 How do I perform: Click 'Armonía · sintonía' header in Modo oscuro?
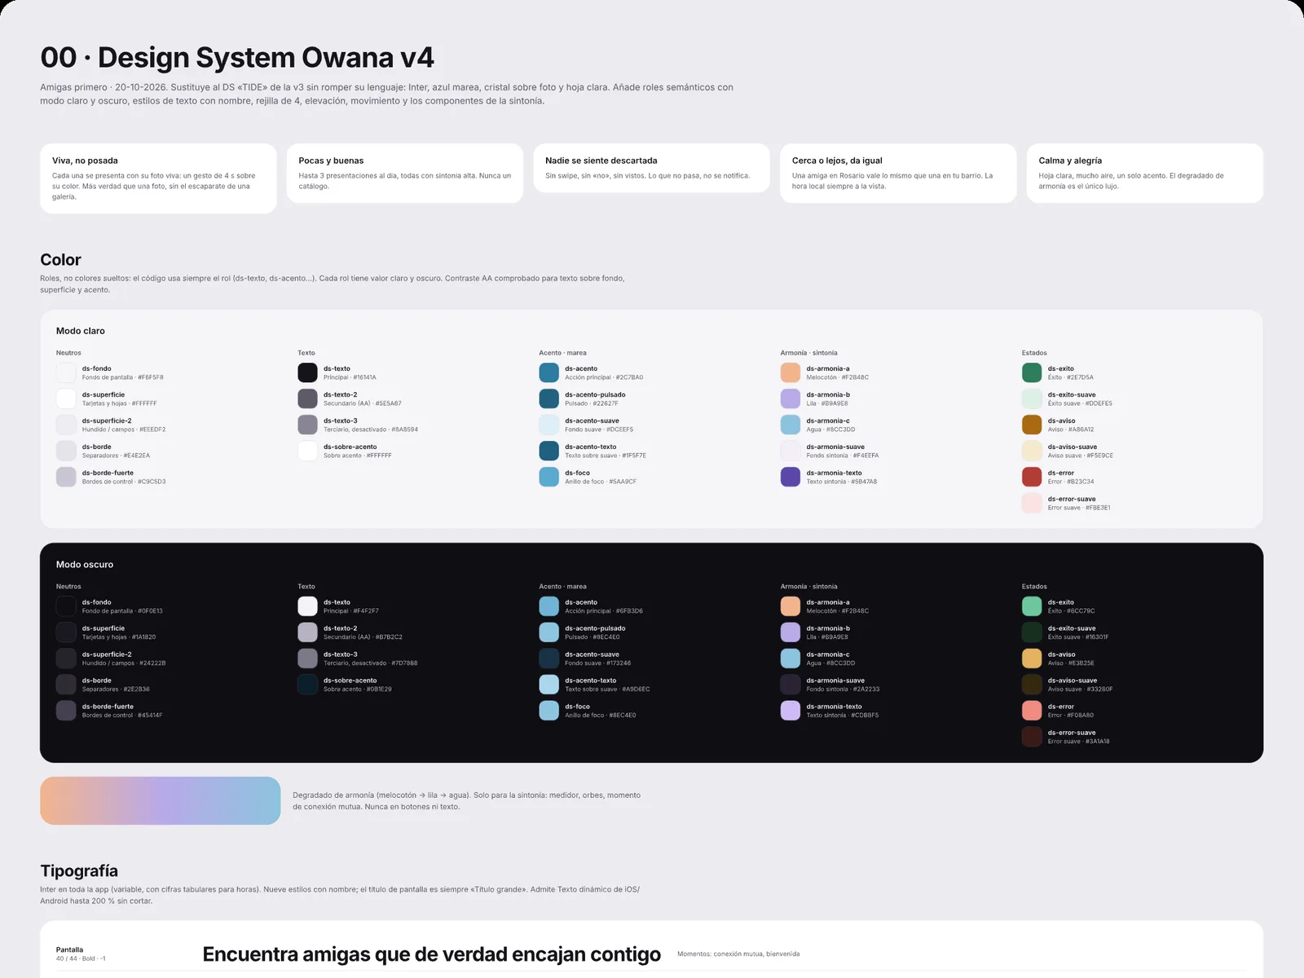pos(808,587)
